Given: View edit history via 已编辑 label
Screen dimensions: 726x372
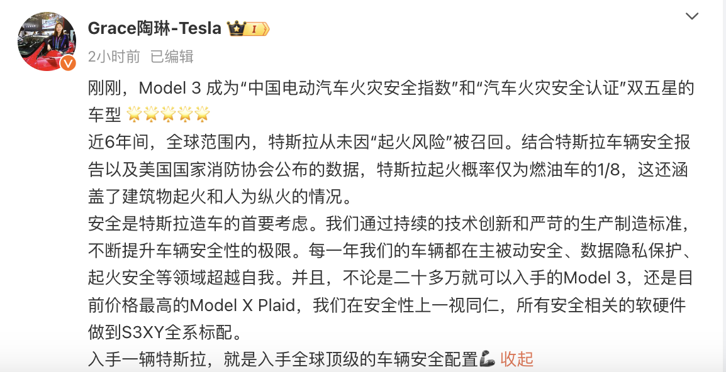Looking at the screenshot, I should (x=172, y=57).
